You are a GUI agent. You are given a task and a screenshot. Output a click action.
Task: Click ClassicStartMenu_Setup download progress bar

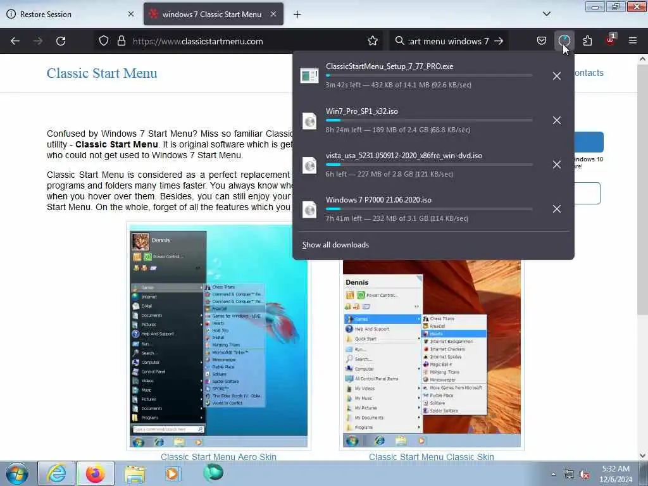tap(429, 76)
